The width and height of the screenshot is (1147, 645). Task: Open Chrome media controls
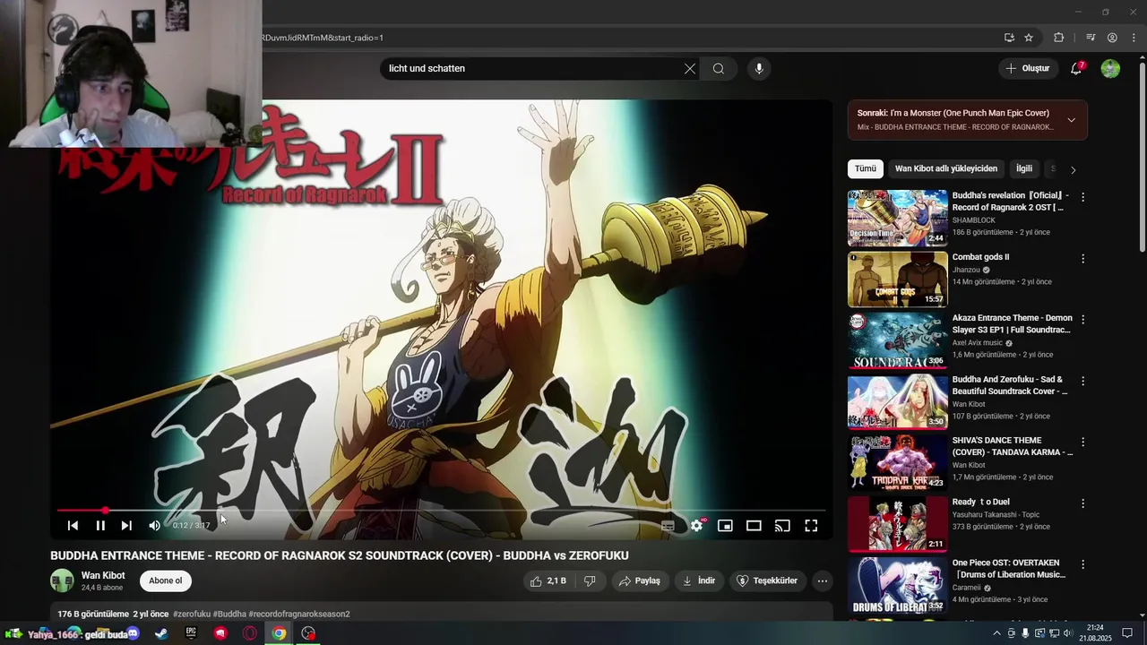click(1091, 38)
